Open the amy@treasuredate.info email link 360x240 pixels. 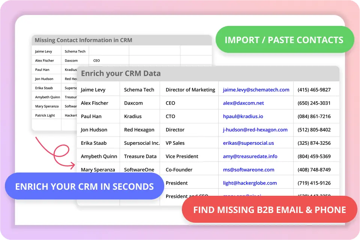(x=250, y=156)
